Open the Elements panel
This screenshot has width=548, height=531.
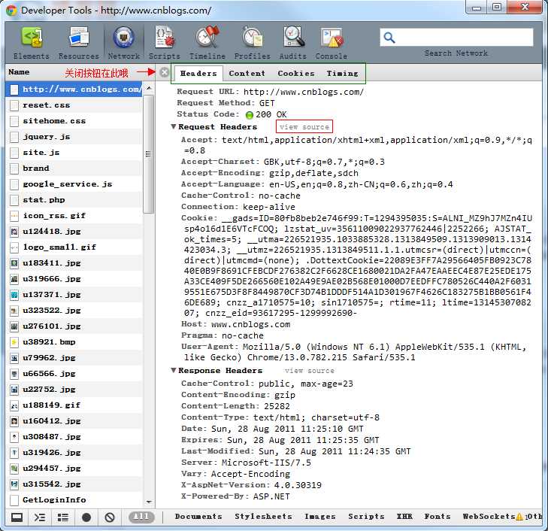point(32,43)
